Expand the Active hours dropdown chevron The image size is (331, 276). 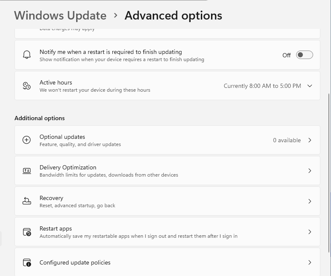click(310, 86)
